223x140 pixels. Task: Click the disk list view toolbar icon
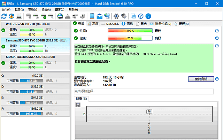click(19, 16)
